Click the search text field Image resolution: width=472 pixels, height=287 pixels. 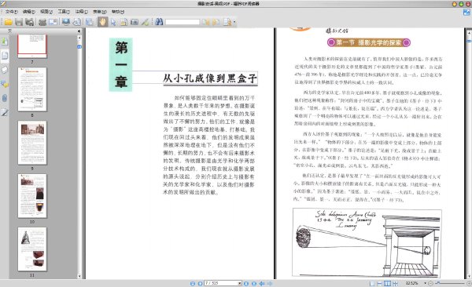[183, 22]
